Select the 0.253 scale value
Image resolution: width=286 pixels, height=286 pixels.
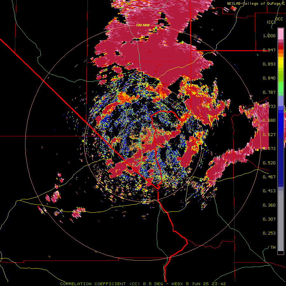tap(269, 233)
